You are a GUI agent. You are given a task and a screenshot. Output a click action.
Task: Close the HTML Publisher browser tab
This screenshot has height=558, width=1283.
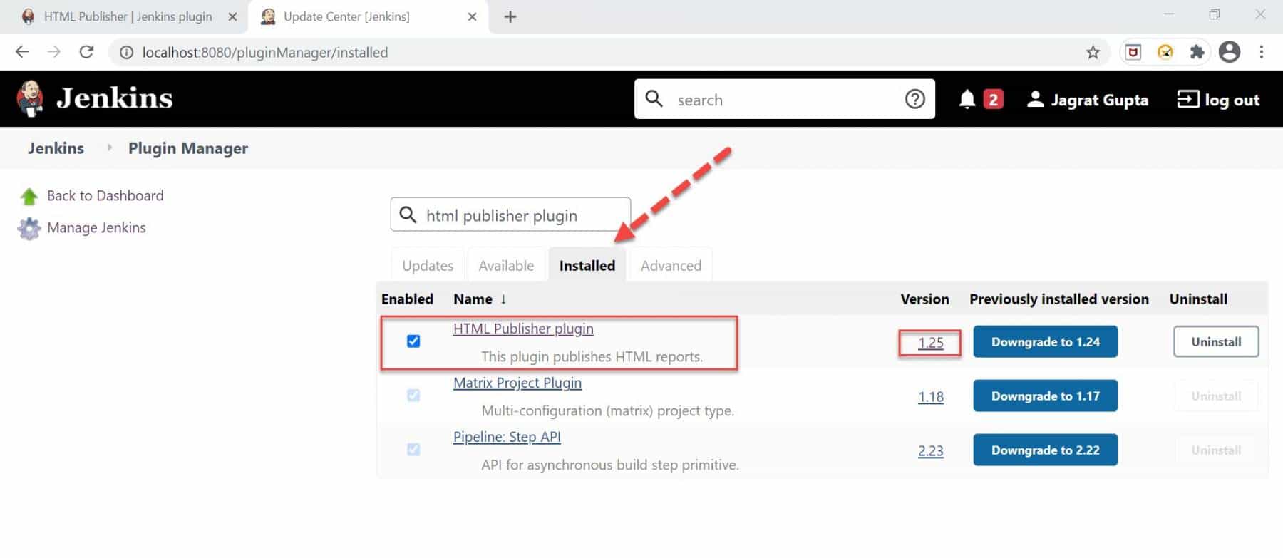tap(232, 16)
